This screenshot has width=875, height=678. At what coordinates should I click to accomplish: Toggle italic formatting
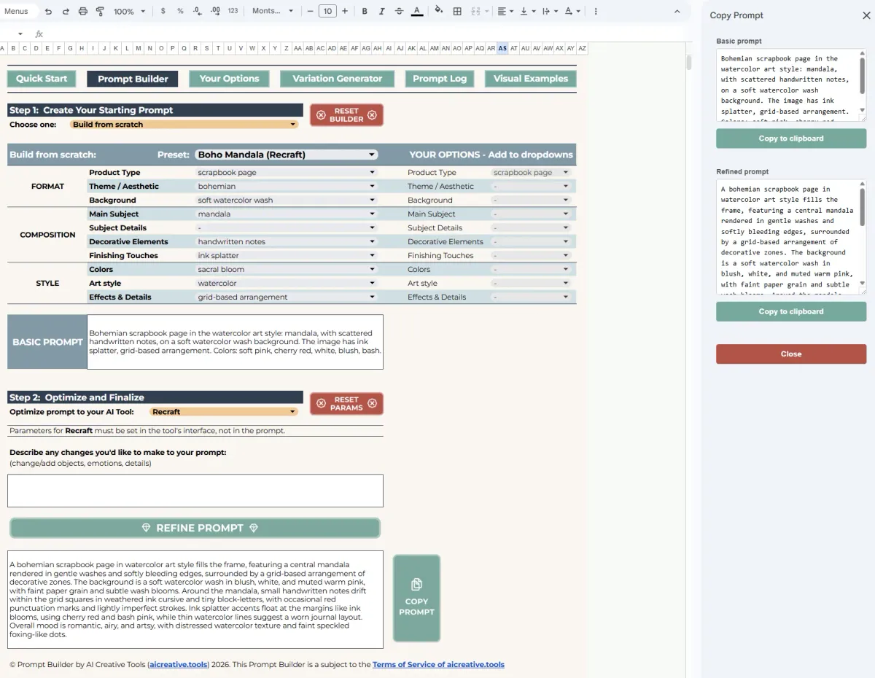coord(381,12)
